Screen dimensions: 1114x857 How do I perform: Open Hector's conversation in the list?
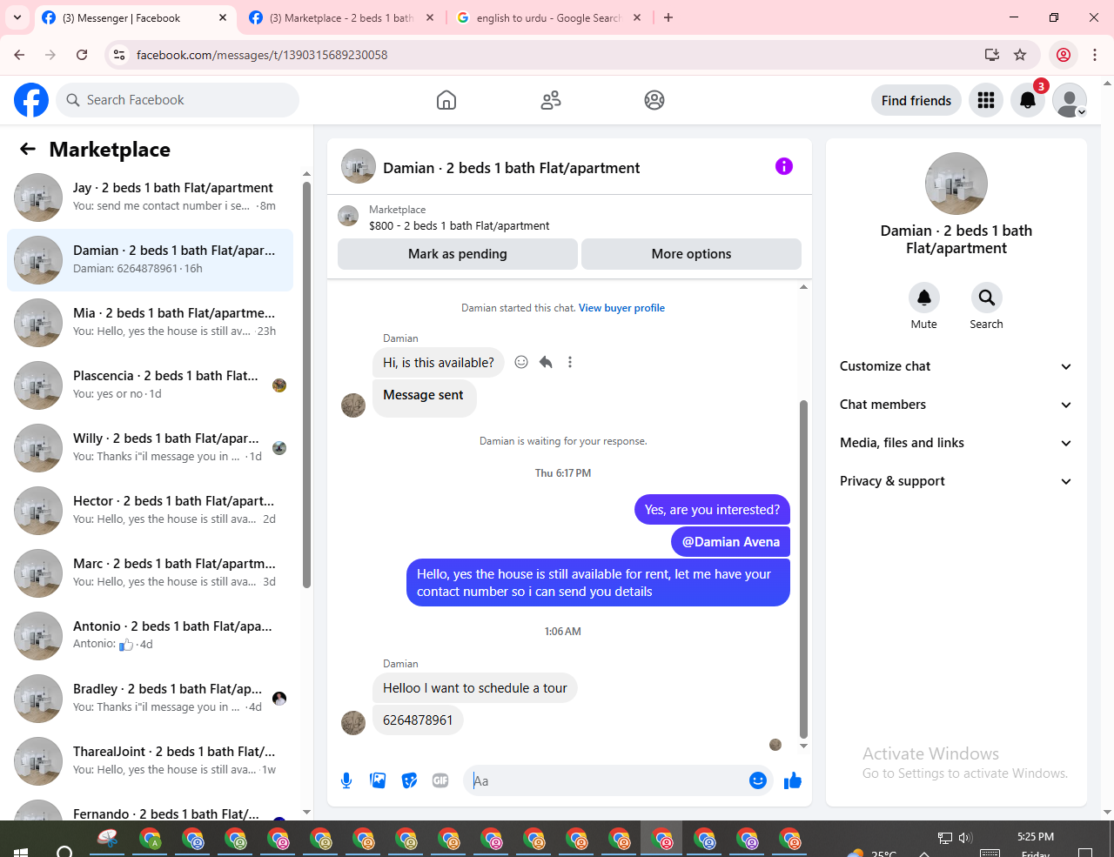pos(150,511)
